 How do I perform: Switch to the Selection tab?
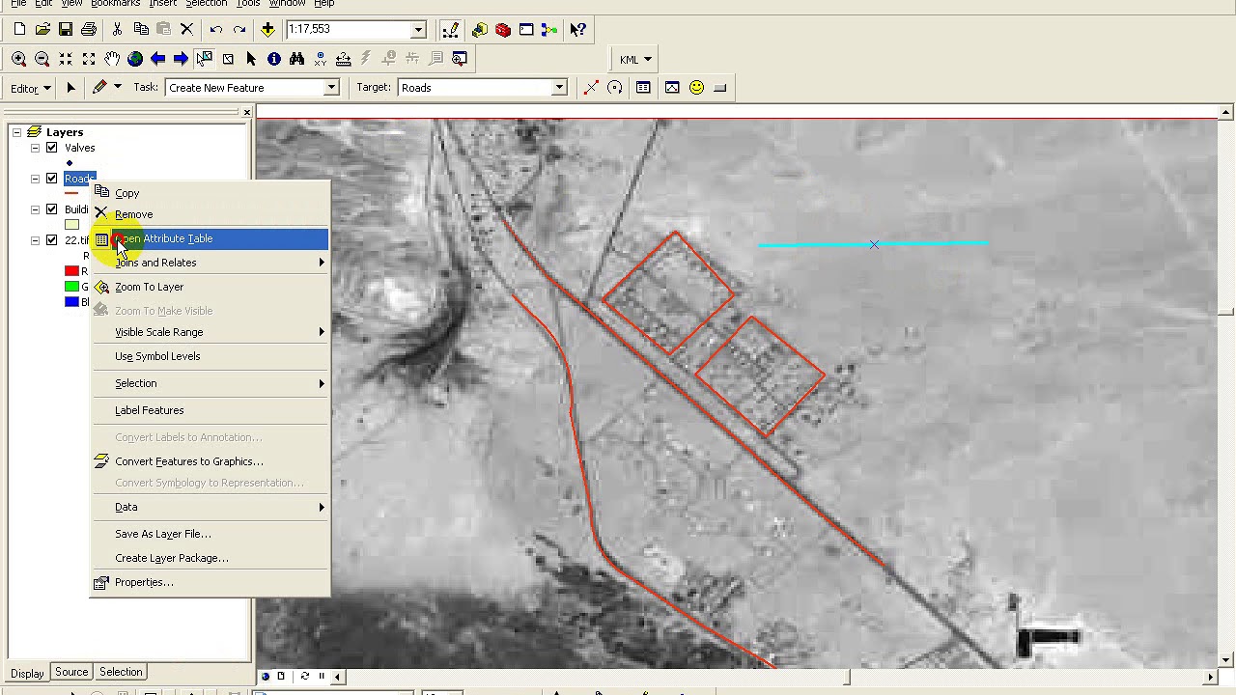[121, 672]
